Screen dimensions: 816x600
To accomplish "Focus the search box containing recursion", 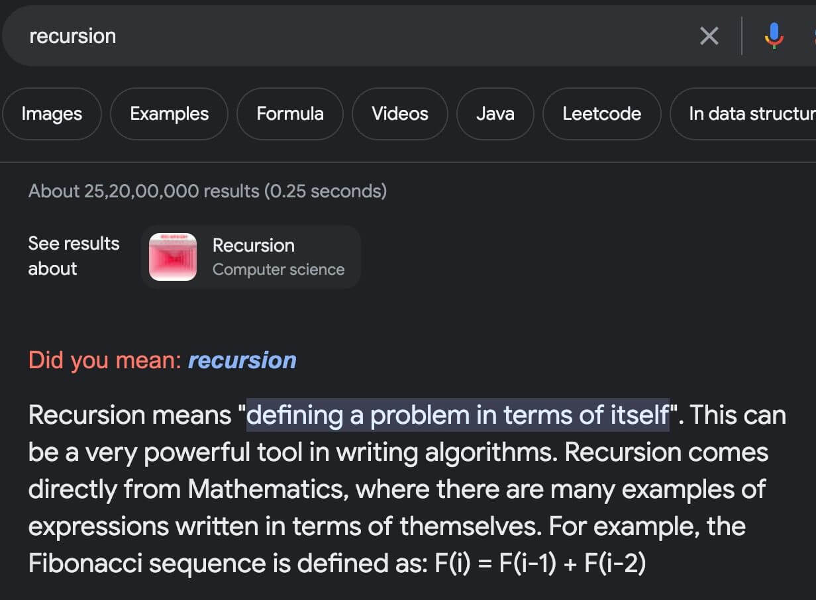I will (x=331, y=36).
